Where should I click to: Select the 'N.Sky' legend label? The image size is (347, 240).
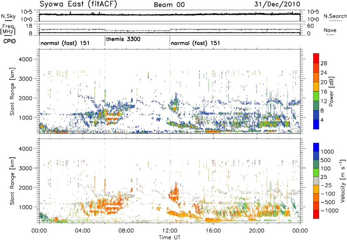click(8, 16)
